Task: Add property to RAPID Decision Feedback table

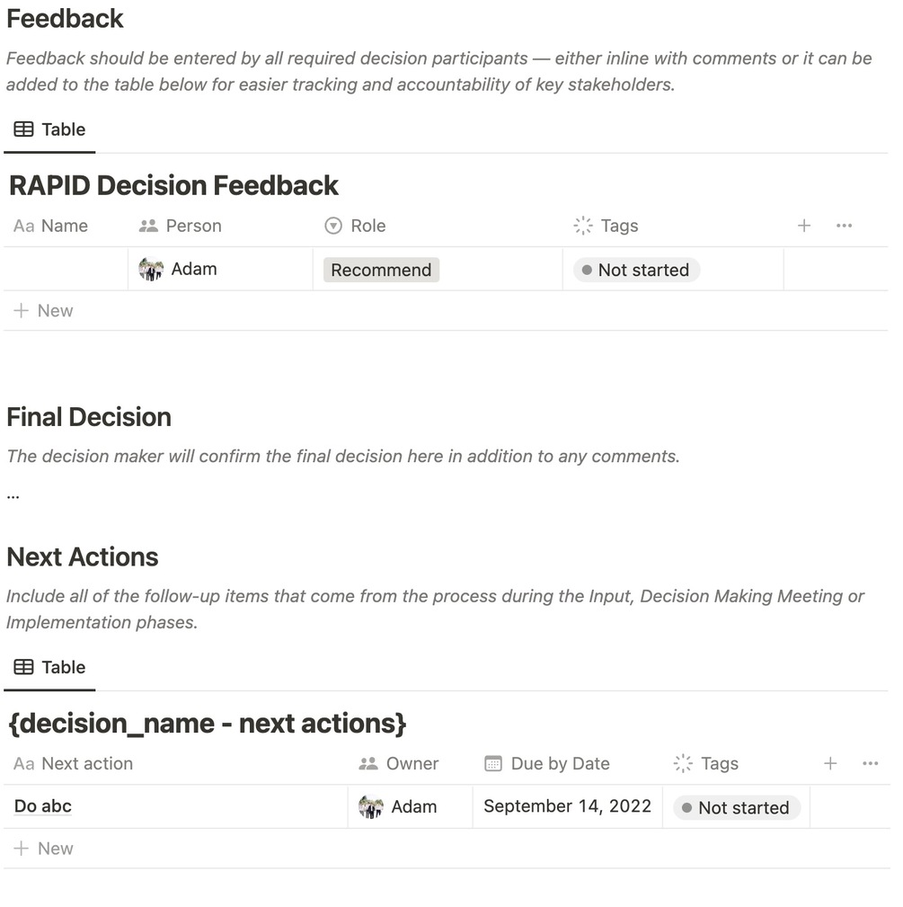Action: 803,226
